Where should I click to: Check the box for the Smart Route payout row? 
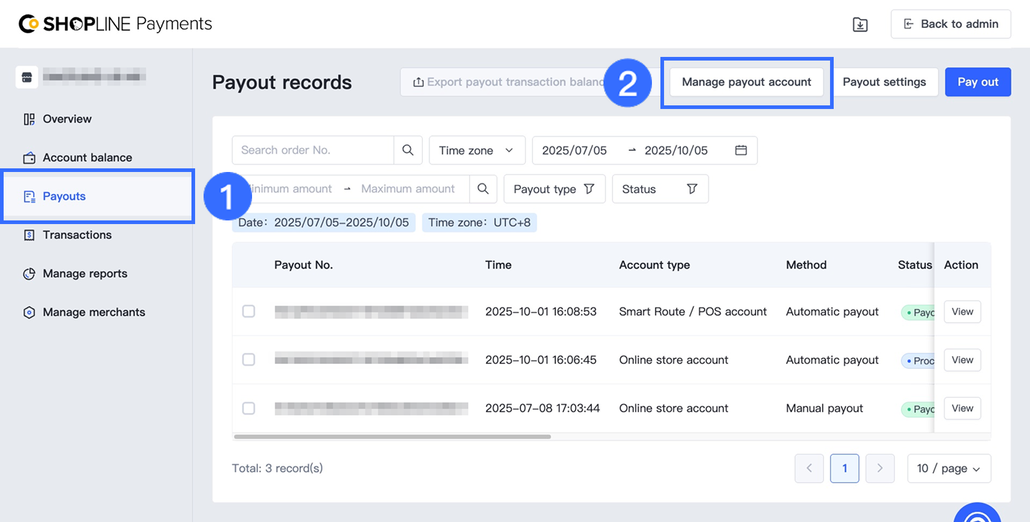tap(248, 311)
